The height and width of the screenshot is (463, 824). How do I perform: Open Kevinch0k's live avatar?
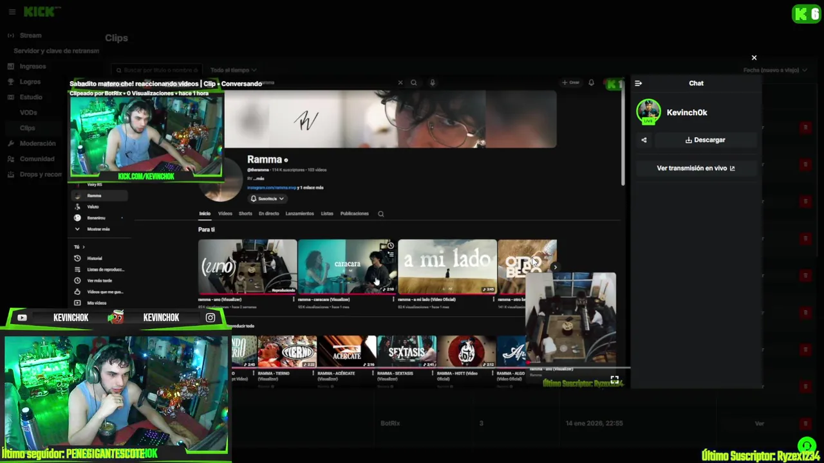[648, 112]
